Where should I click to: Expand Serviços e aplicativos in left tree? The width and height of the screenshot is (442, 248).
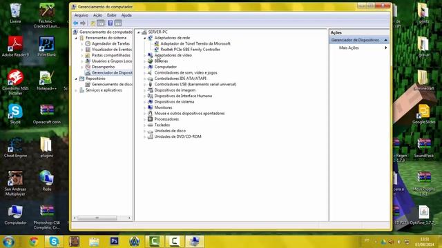(76, 90)
